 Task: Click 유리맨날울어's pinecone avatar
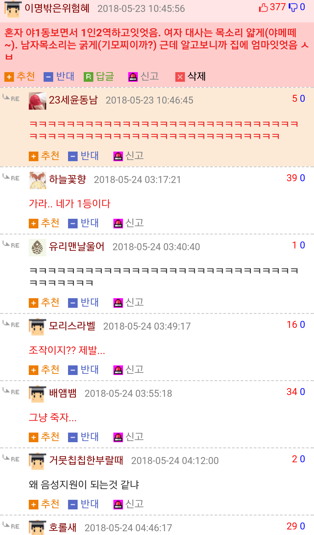pos(38,248)
